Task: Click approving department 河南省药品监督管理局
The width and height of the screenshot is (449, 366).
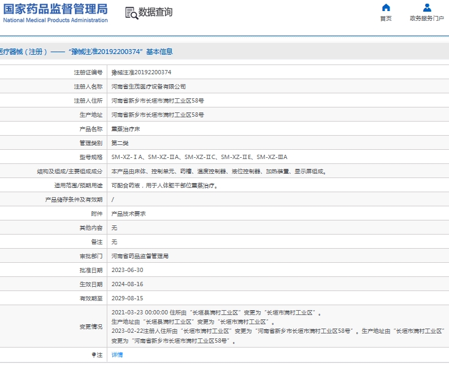Action: point(140,256)
